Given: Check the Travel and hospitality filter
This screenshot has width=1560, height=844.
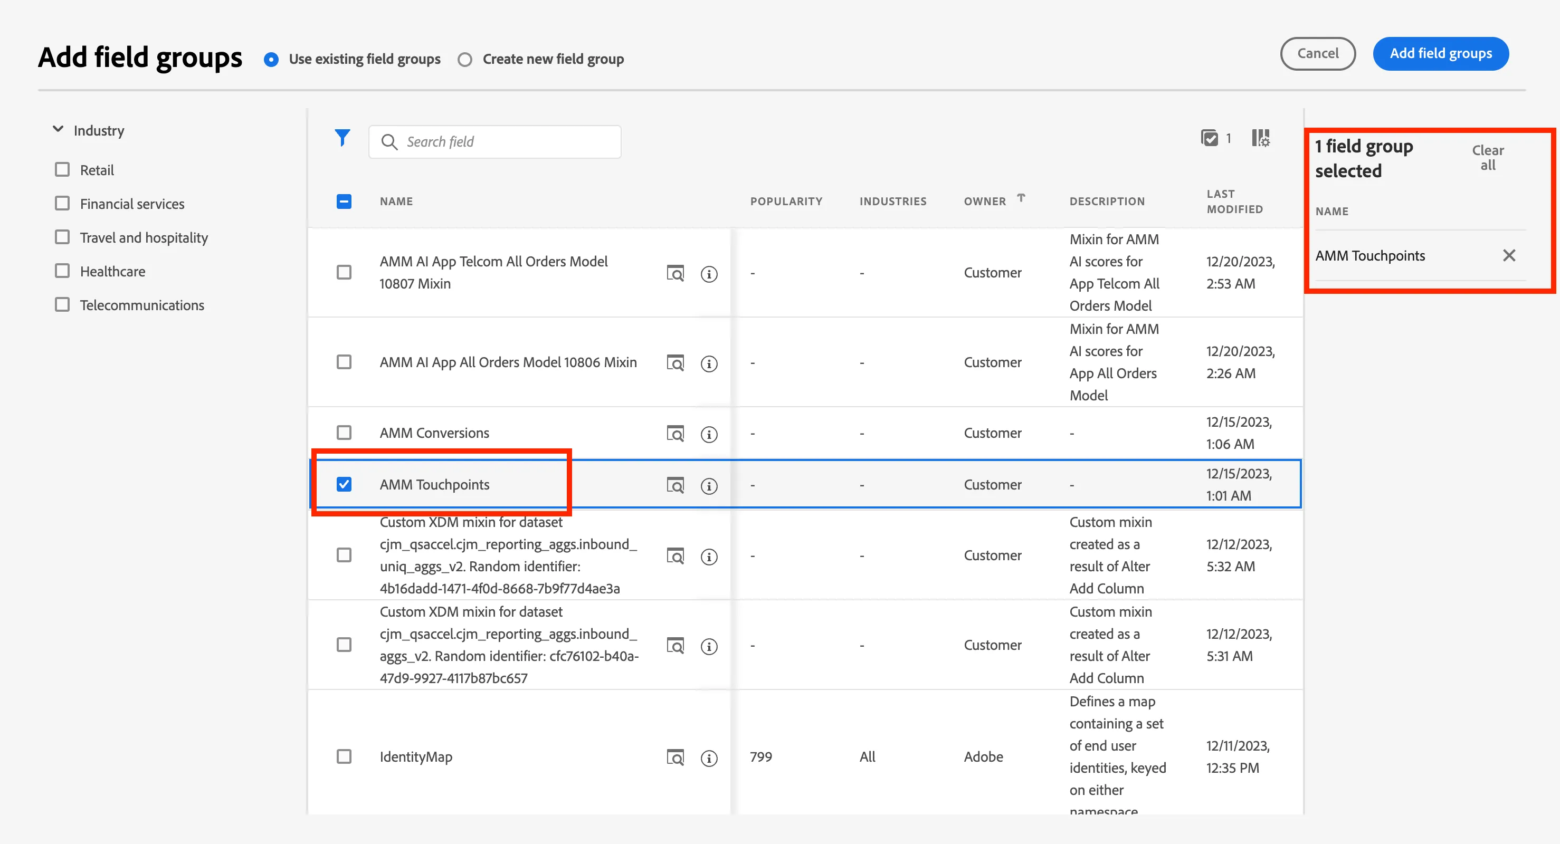Looking at the screenshot, I should coord(62,237).
